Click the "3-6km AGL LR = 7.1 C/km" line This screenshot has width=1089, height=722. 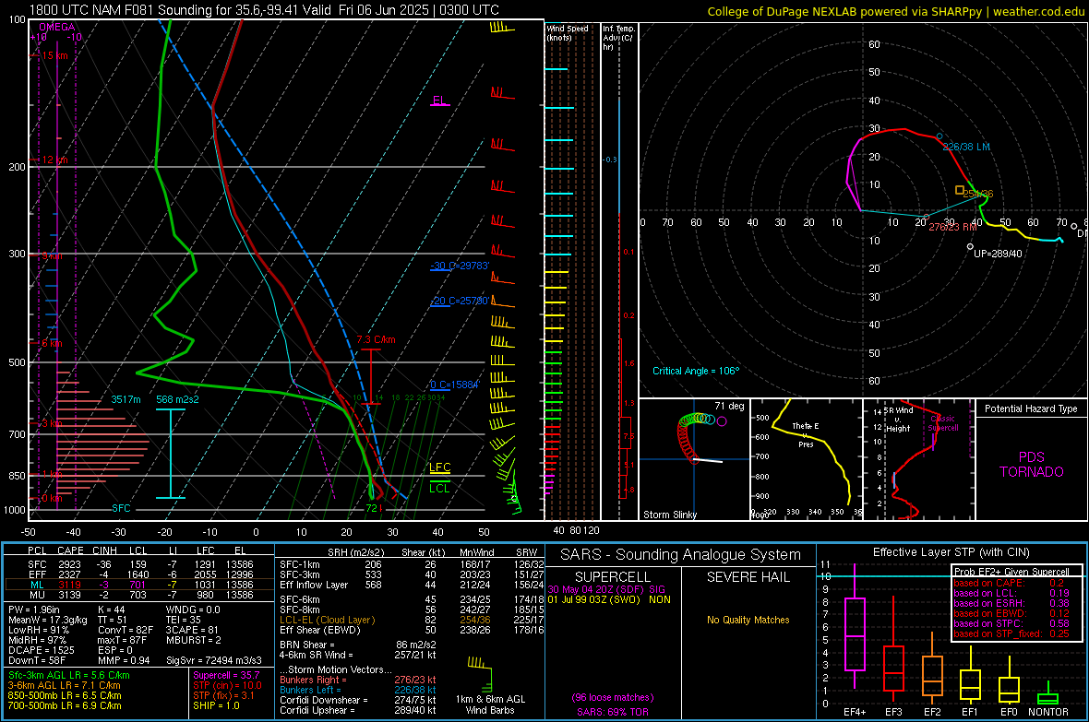(64, 685)
